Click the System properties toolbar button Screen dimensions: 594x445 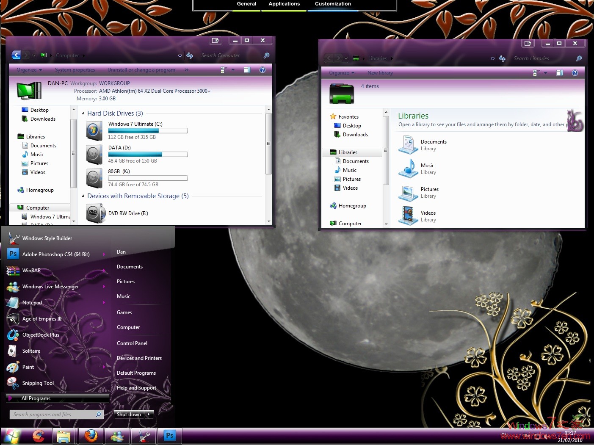75,69
